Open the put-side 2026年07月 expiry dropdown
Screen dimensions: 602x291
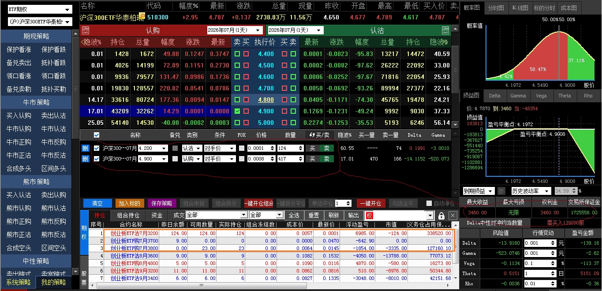click(295, 30)
